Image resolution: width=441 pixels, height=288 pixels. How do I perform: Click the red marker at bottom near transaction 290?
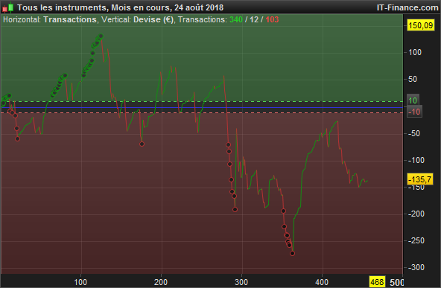(235, 209)
